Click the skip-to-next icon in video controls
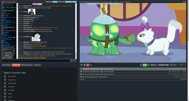This screenshot has width=189, height=101. pyautogui.click(x=181, y=65)
